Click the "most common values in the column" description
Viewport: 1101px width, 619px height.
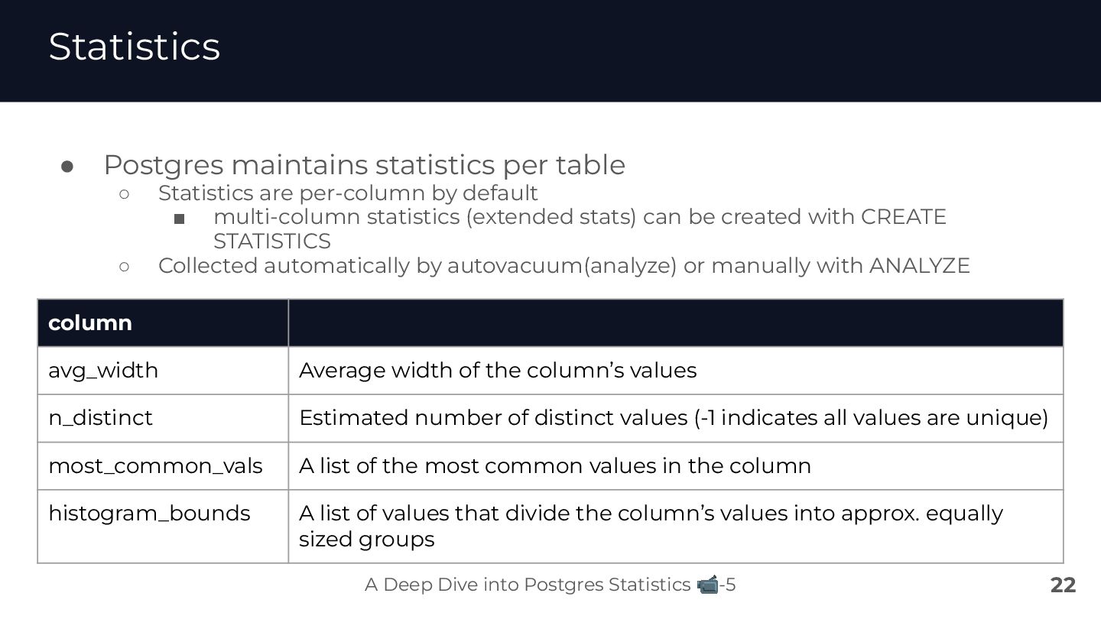(555, 466)
